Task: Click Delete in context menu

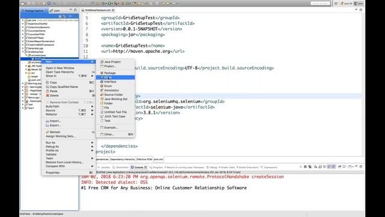Action: coord(69,95)
